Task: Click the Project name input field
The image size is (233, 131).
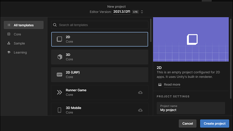Action: pyautogui.click(x=191, y=108)
